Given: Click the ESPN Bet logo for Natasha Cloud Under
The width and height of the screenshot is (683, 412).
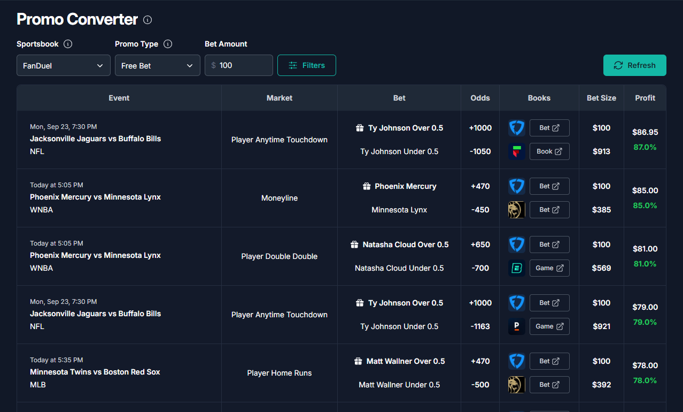Looking at the screenshot, I should click(x=517, y=268).
